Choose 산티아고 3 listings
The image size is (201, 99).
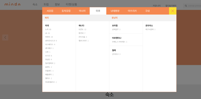116,54
